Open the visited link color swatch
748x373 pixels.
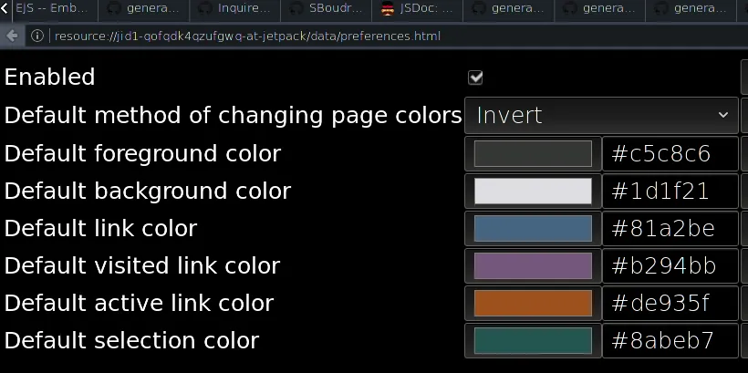pyautogui.click(x=533, y=265)
